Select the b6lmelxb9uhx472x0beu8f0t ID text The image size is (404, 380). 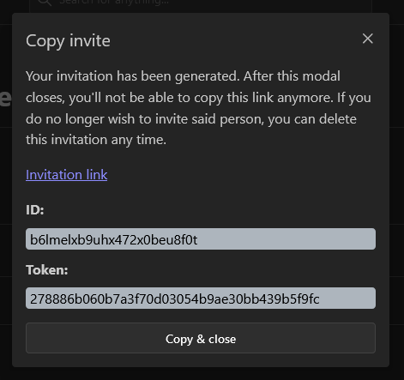click(113, 239)
